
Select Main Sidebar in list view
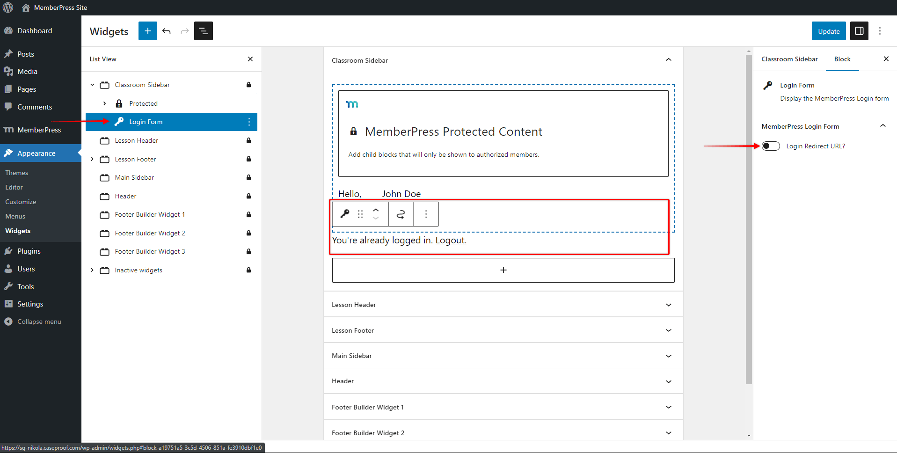(x=134, y=177)
